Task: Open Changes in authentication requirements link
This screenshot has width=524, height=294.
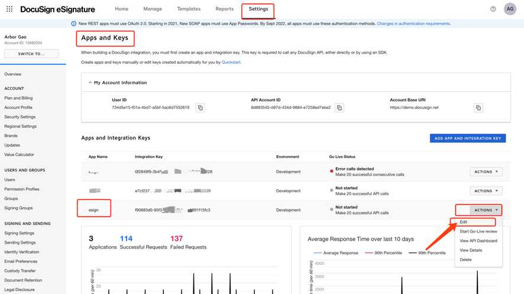Action: click(x=413, y=24)
